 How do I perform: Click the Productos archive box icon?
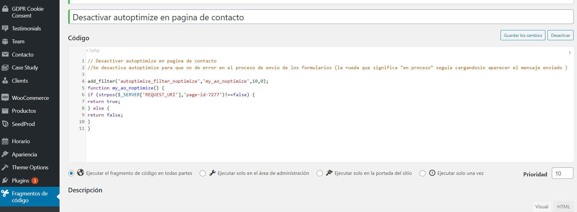(x=5, y=111)
